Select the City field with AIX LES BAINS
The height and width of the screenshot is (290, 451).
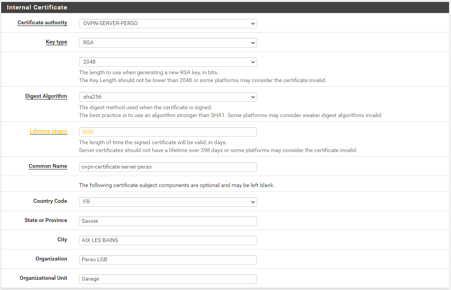(x=168, y=240)
